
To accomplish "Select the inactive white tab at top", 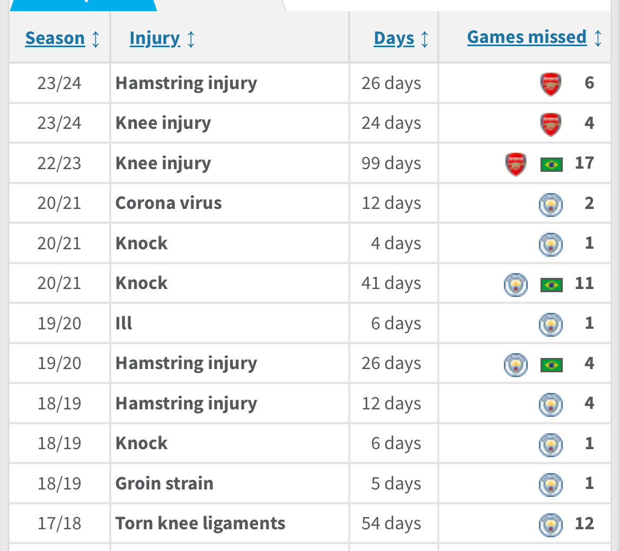I will [x=447, y=5].
